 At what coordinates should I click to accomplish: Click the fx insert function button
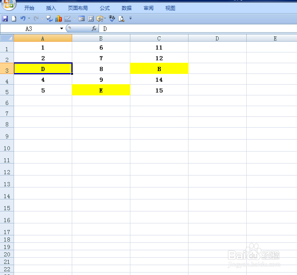pyautogui.click(x=94, y=28)
